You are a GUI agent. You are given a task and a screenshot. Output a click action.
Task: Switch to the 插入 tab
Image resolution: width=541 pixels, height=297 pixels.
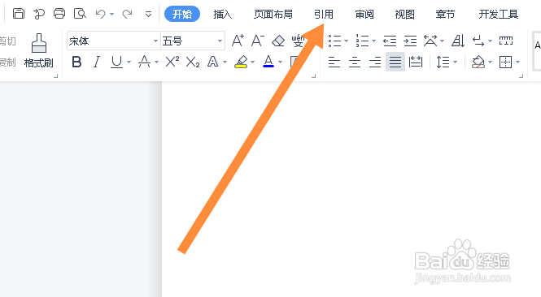pos(223,14)
